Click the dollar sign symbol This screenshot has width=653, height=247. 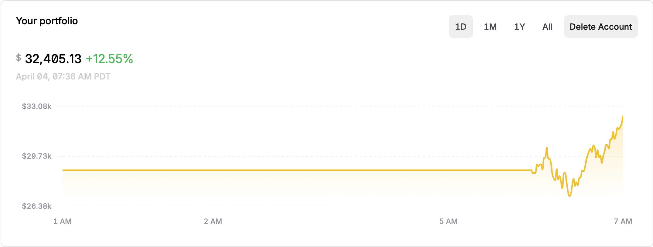pyautogui.click(x=19, y=58)
